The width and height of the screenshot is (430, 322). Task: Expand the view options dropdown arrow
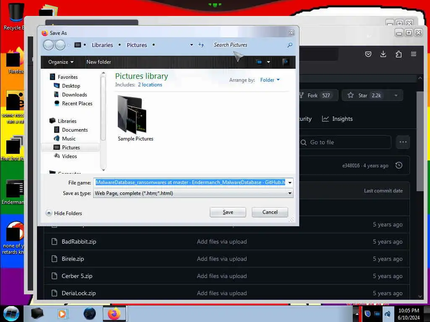268,62
